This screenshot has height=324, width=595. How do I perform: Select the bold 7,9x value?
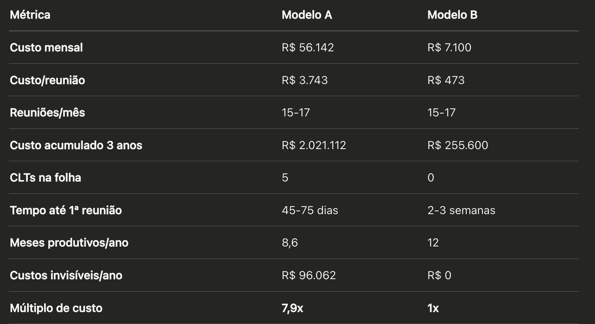[292, 308]
